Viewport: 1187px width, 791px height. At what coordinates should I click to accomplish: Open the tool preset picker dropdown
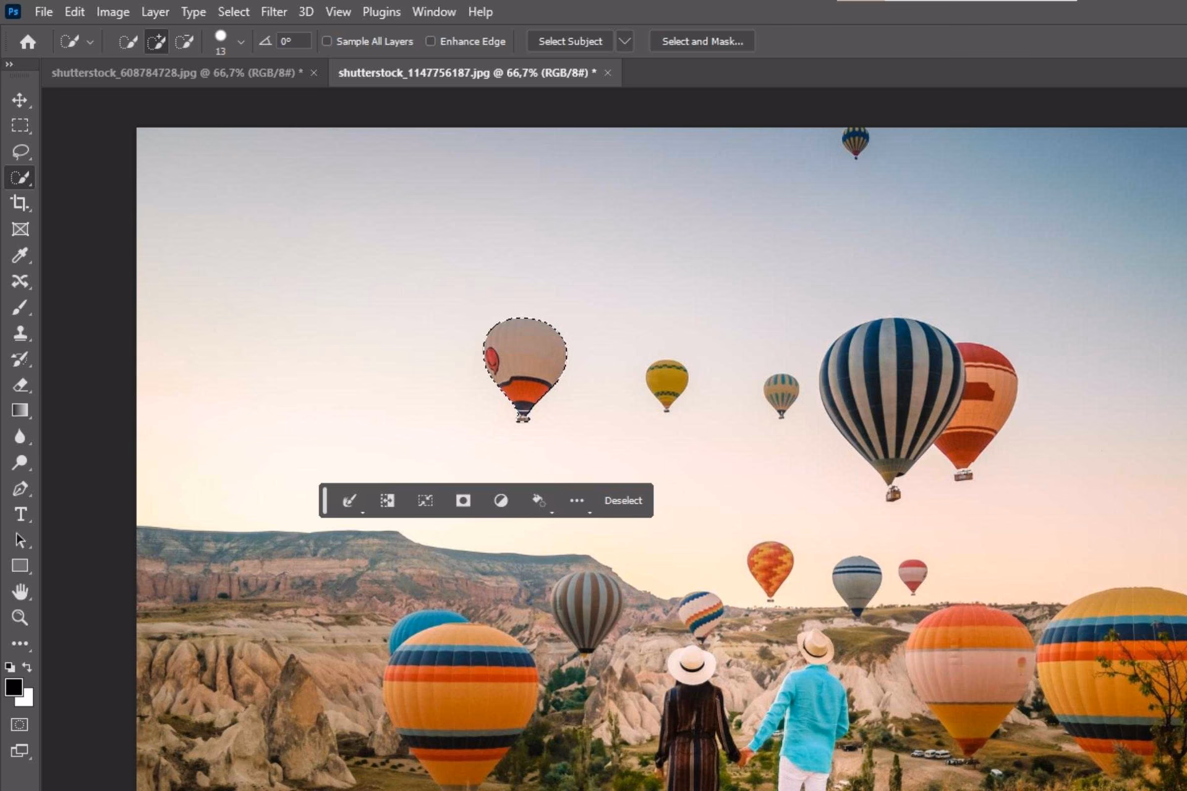pyautogui.click(x=90, y=41)
